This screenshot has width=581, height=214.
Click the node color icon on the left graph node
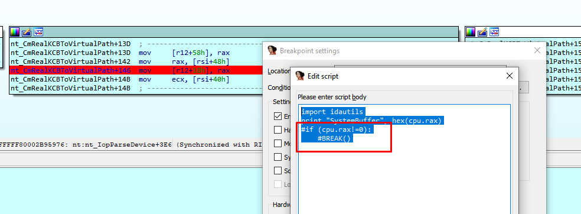point(14,32)
